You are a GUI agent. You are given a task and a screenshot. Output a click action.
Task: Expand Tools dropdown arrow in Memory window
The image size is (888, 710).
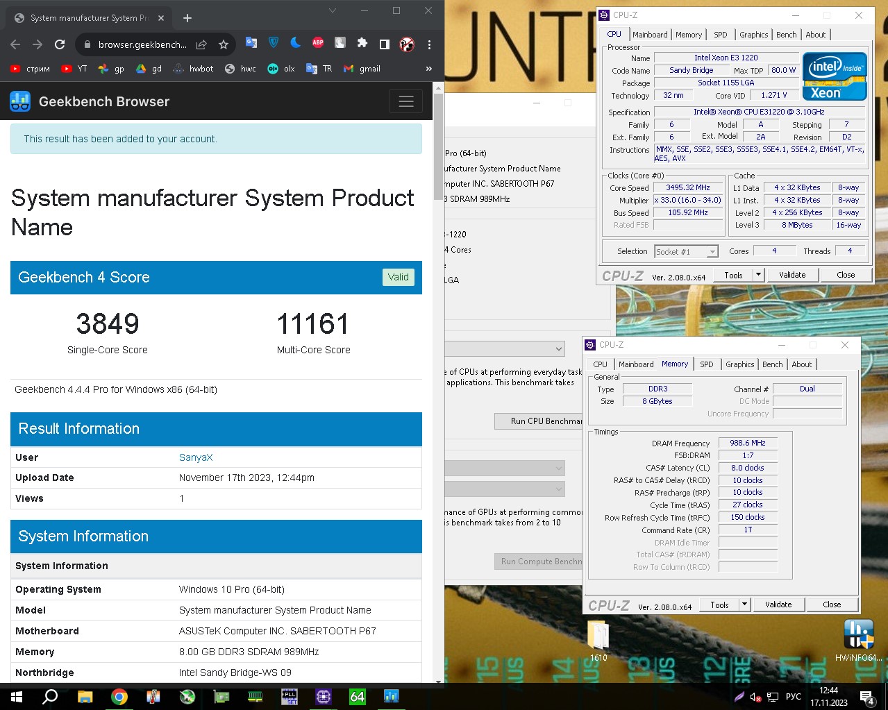coord(744,605)
